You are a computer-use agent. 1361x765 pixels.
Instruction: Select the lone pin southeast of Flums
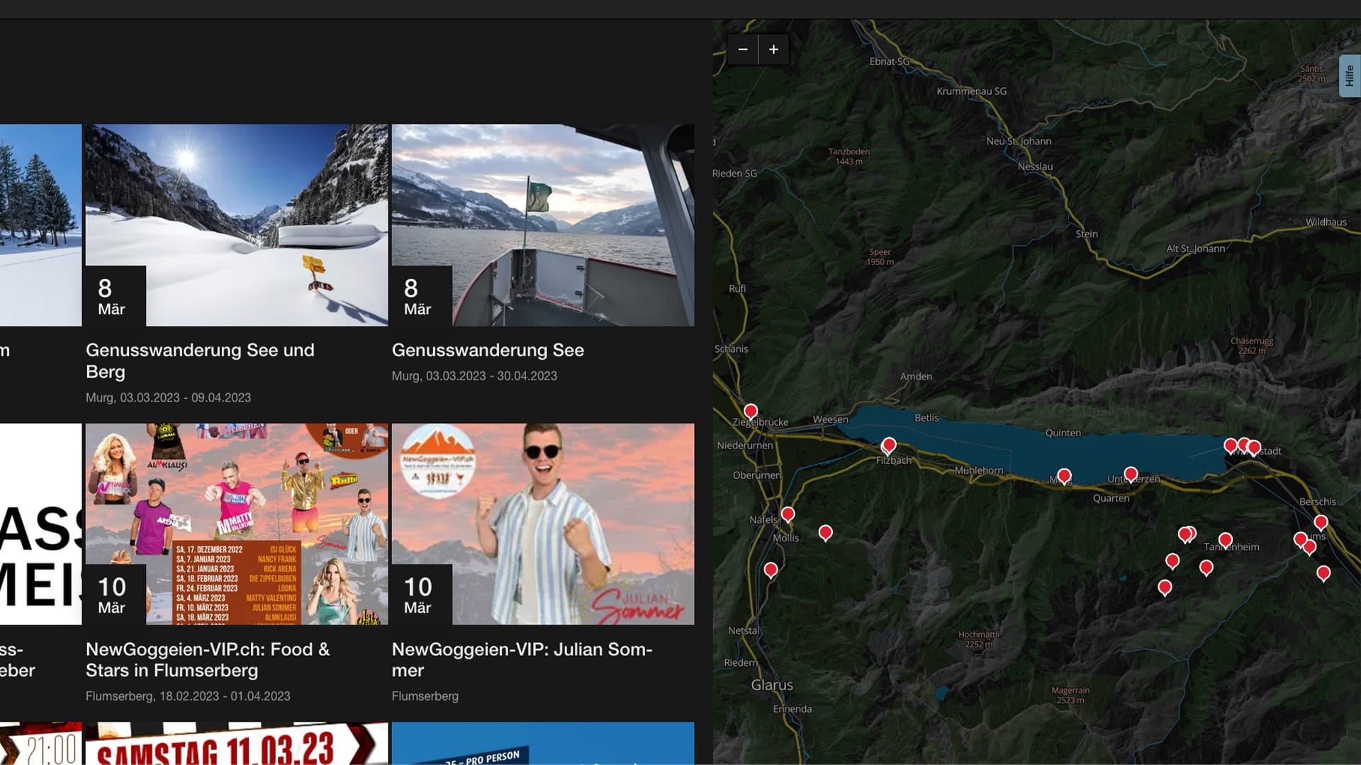[x=1323, y=573]
